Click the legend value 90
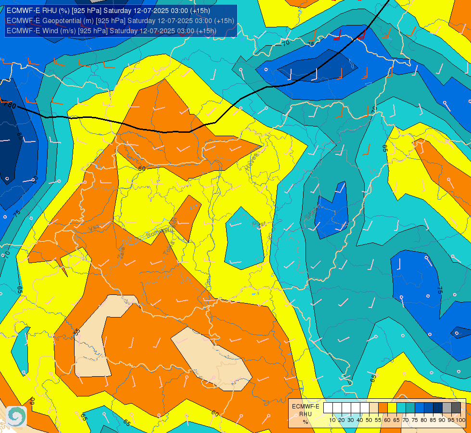471x433 pixels. (442, 420)
